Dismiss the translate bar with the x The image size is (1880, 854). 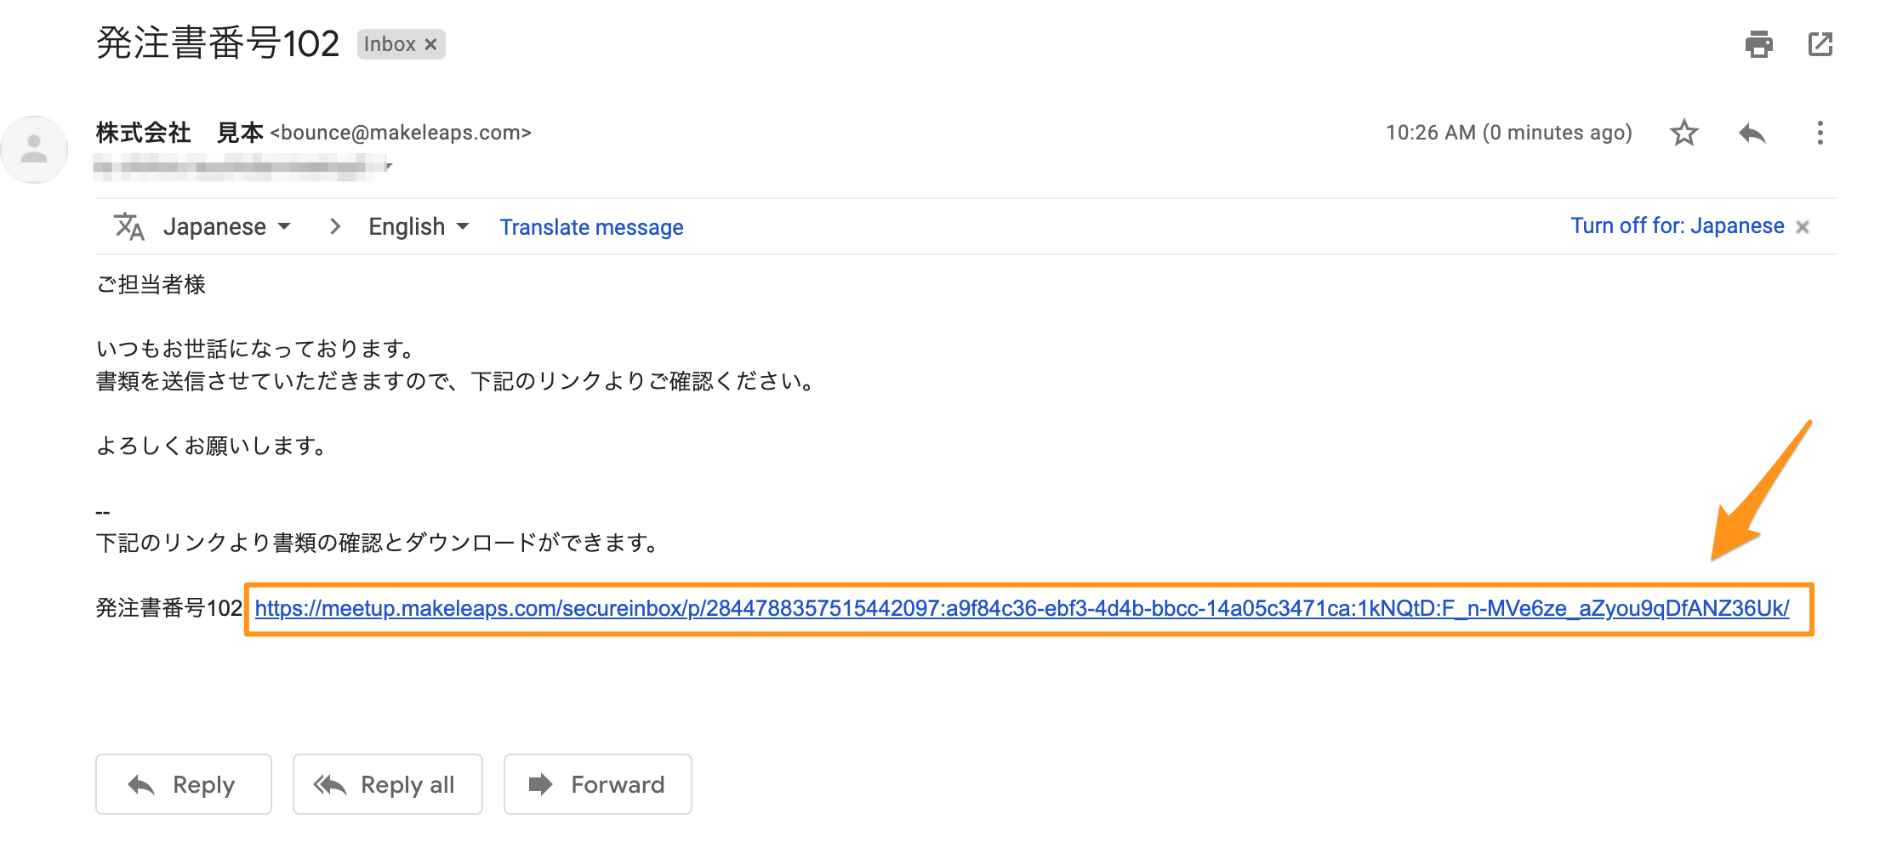(1803, 226)
